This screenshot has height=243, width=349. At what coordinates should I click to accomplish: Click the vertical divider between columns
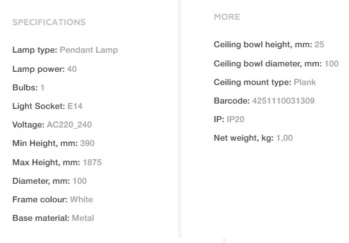point(180,119)
